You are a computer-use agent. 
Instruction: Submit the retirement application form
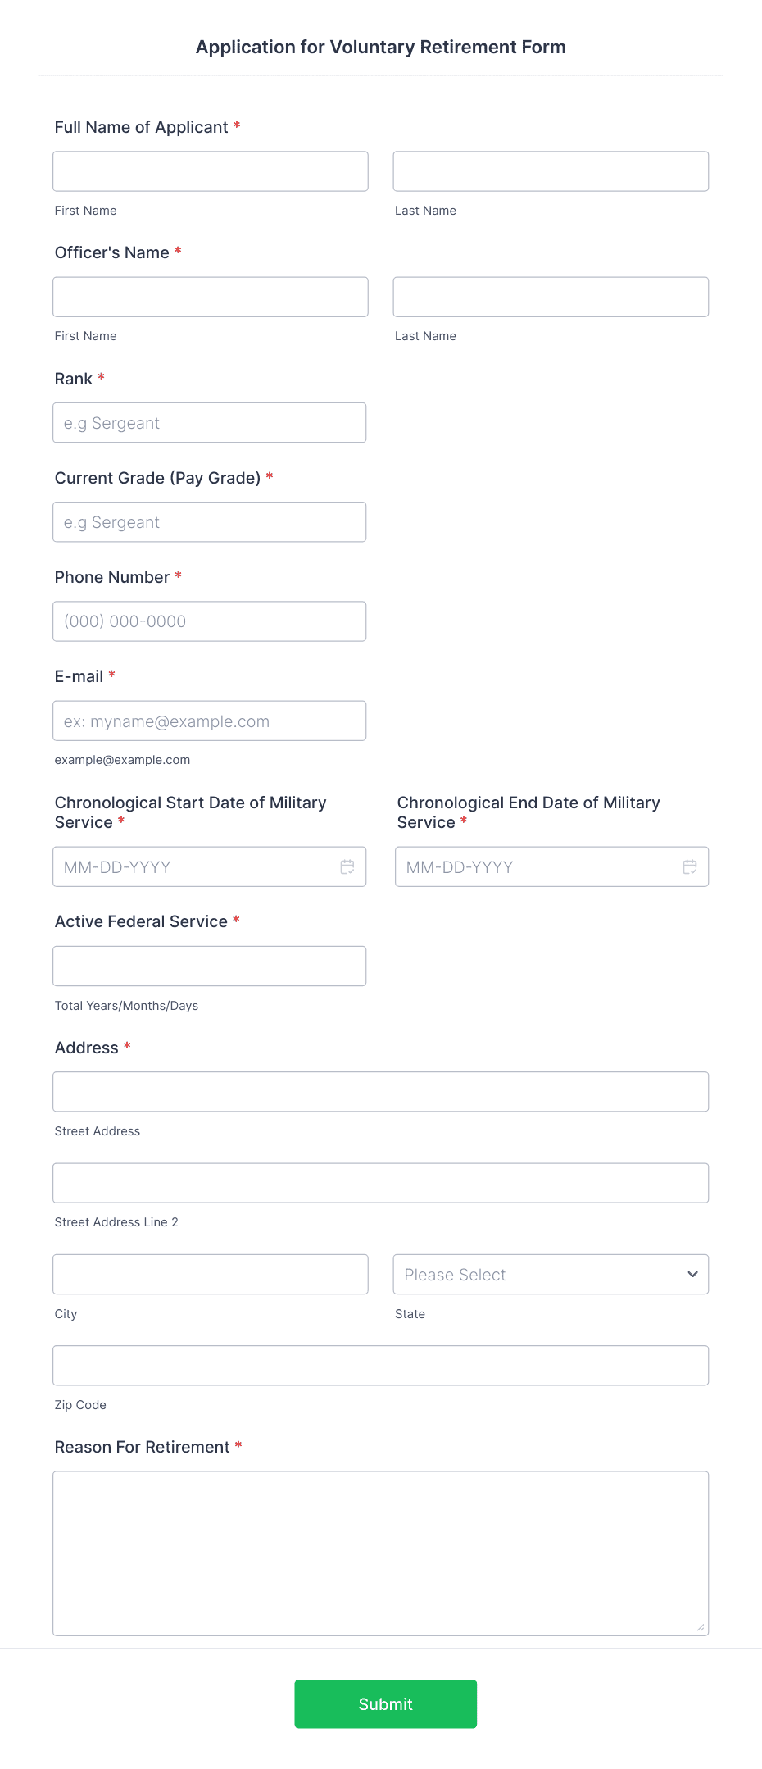pos(386,1703)
